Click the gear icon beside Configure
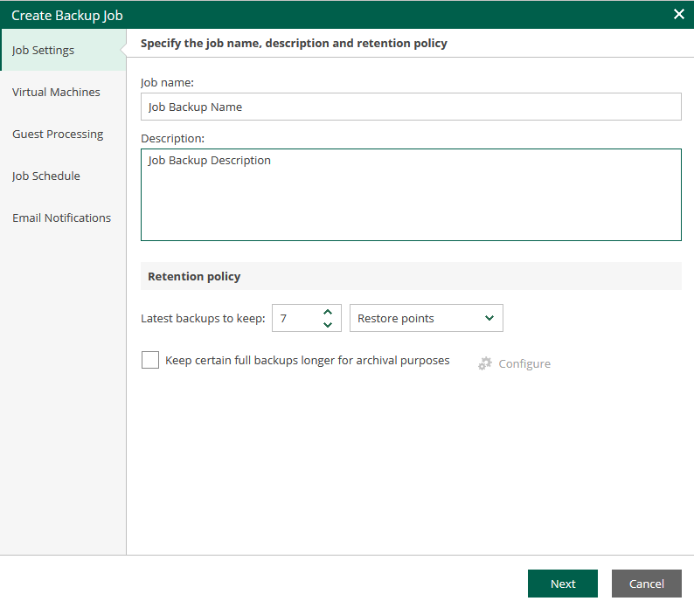This screenshot has width=694, height=608. tap(485, 363)
